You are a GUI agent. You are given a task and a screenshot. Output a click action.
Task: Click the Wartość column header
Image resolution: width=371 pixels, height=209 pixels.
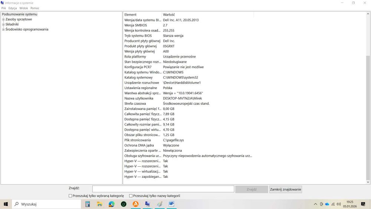tap(207, 15)
